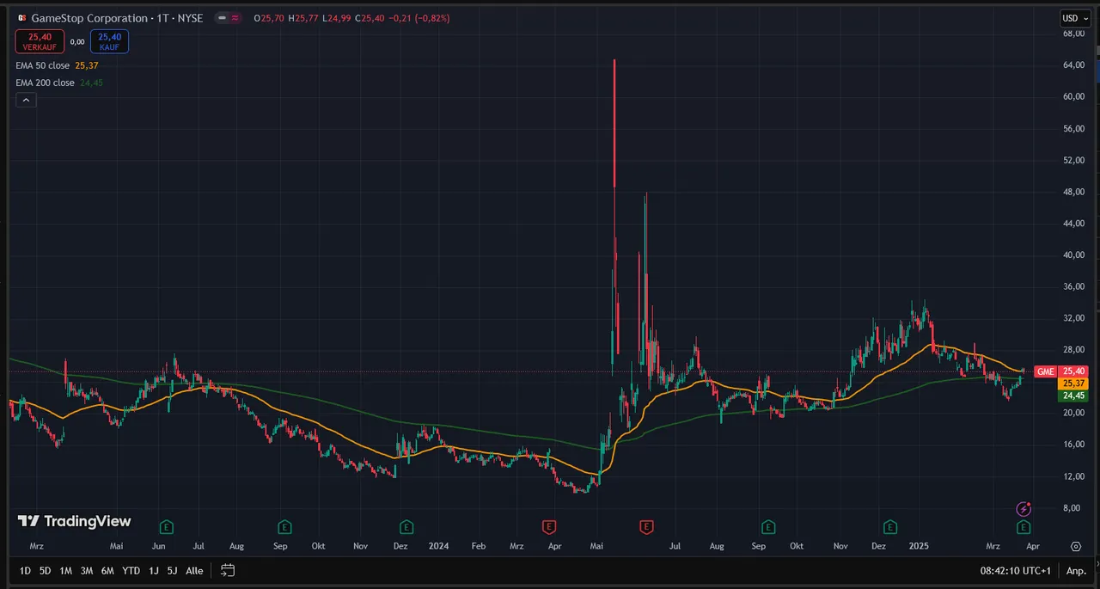
Task: Select the Alle time range
Action: coord(195,570)
